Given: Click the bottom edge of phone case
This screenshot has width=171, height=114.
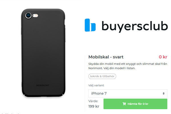Looking at the screenshot, I should click(x=44, y=96).
